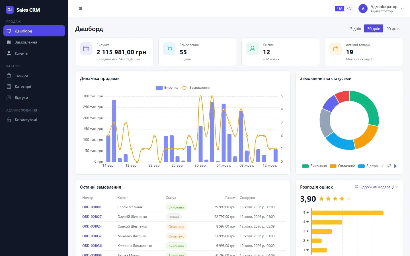
Task: Click the Активні товари bag card icon
Action: (336, 49)
